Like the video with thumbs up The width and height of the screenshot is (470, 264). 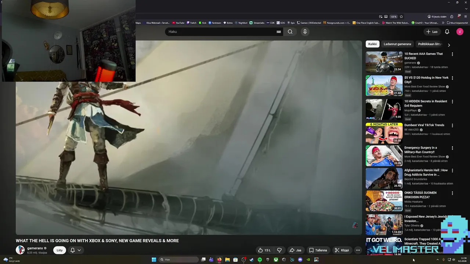click(x=264, y=250)
